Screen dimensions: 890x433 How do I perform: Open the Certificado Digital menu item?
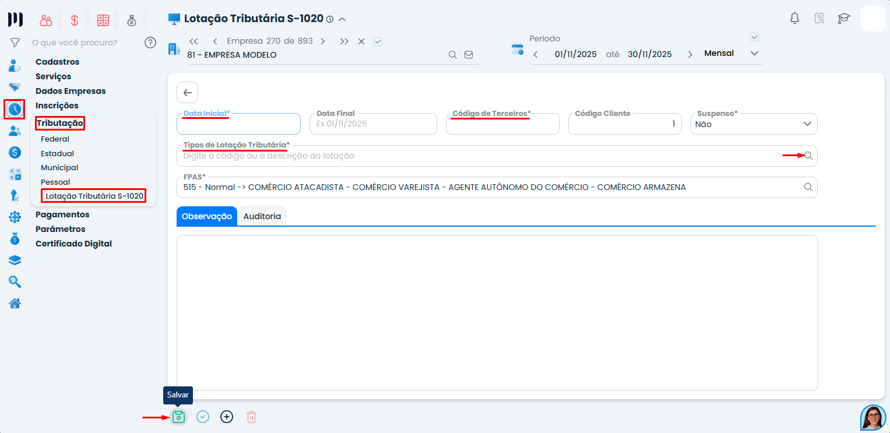[73, 244]
